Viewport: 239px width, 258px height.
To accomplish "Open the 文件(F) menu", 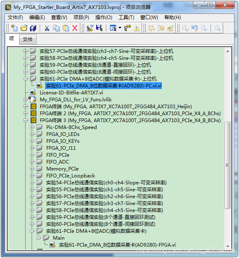I will 15,17.
